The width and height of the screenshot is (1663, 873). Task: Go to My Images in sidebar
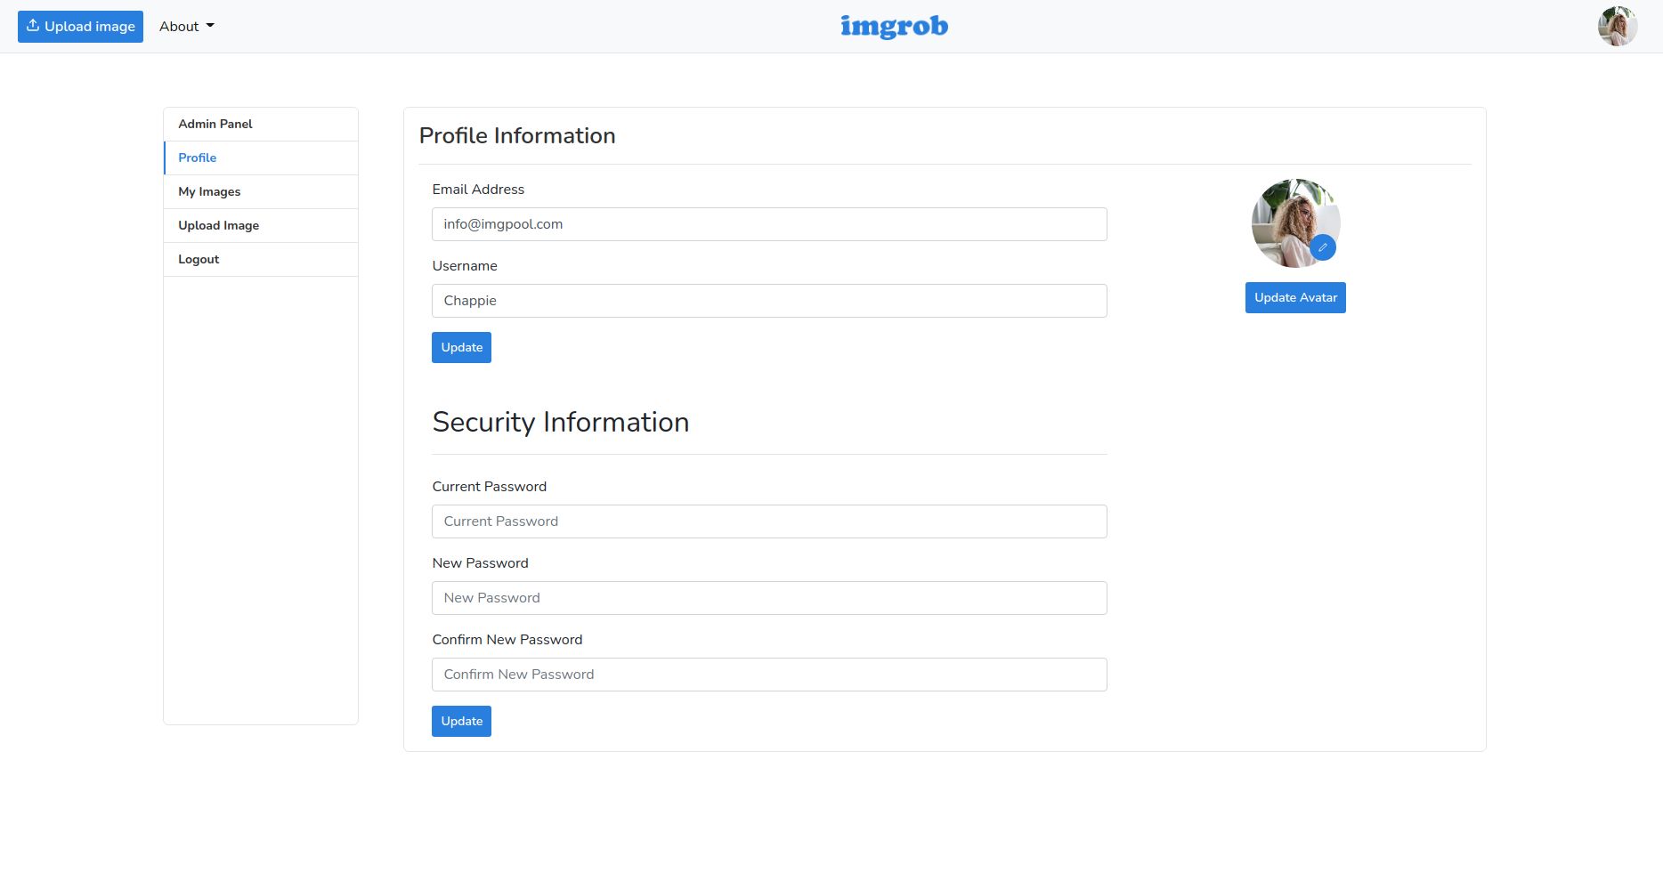[209, 191]
